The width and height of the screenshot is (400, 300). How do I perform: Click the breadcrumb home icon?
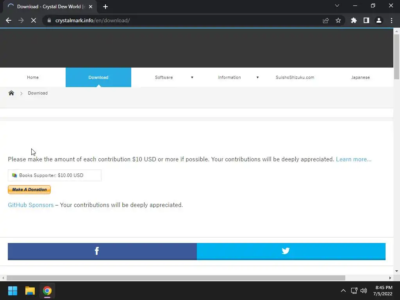click(x=11, y=93)
